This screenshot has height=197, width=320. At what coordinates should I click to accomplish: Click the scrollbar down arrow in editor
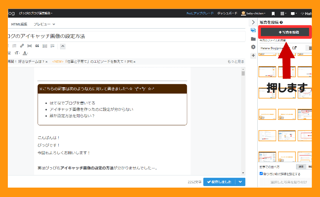(x=243, y=173)
